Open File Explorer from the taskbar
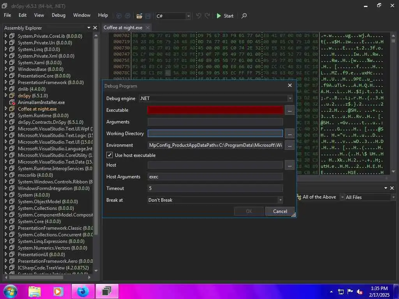 tap(35, 291)
